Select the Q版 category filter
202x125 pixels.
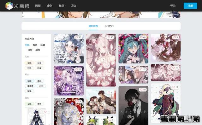[30, 50]
